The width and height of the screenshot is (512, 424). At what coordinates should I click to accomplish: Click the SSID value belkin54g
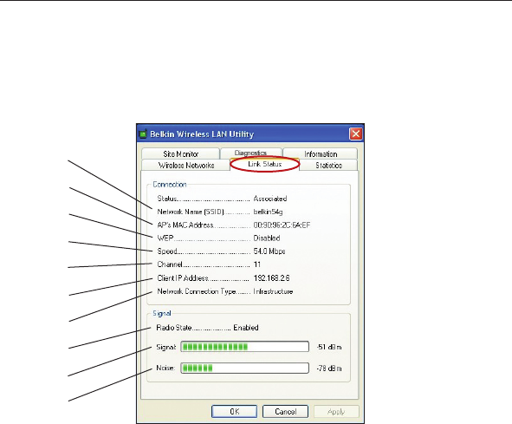pos(268,212)
